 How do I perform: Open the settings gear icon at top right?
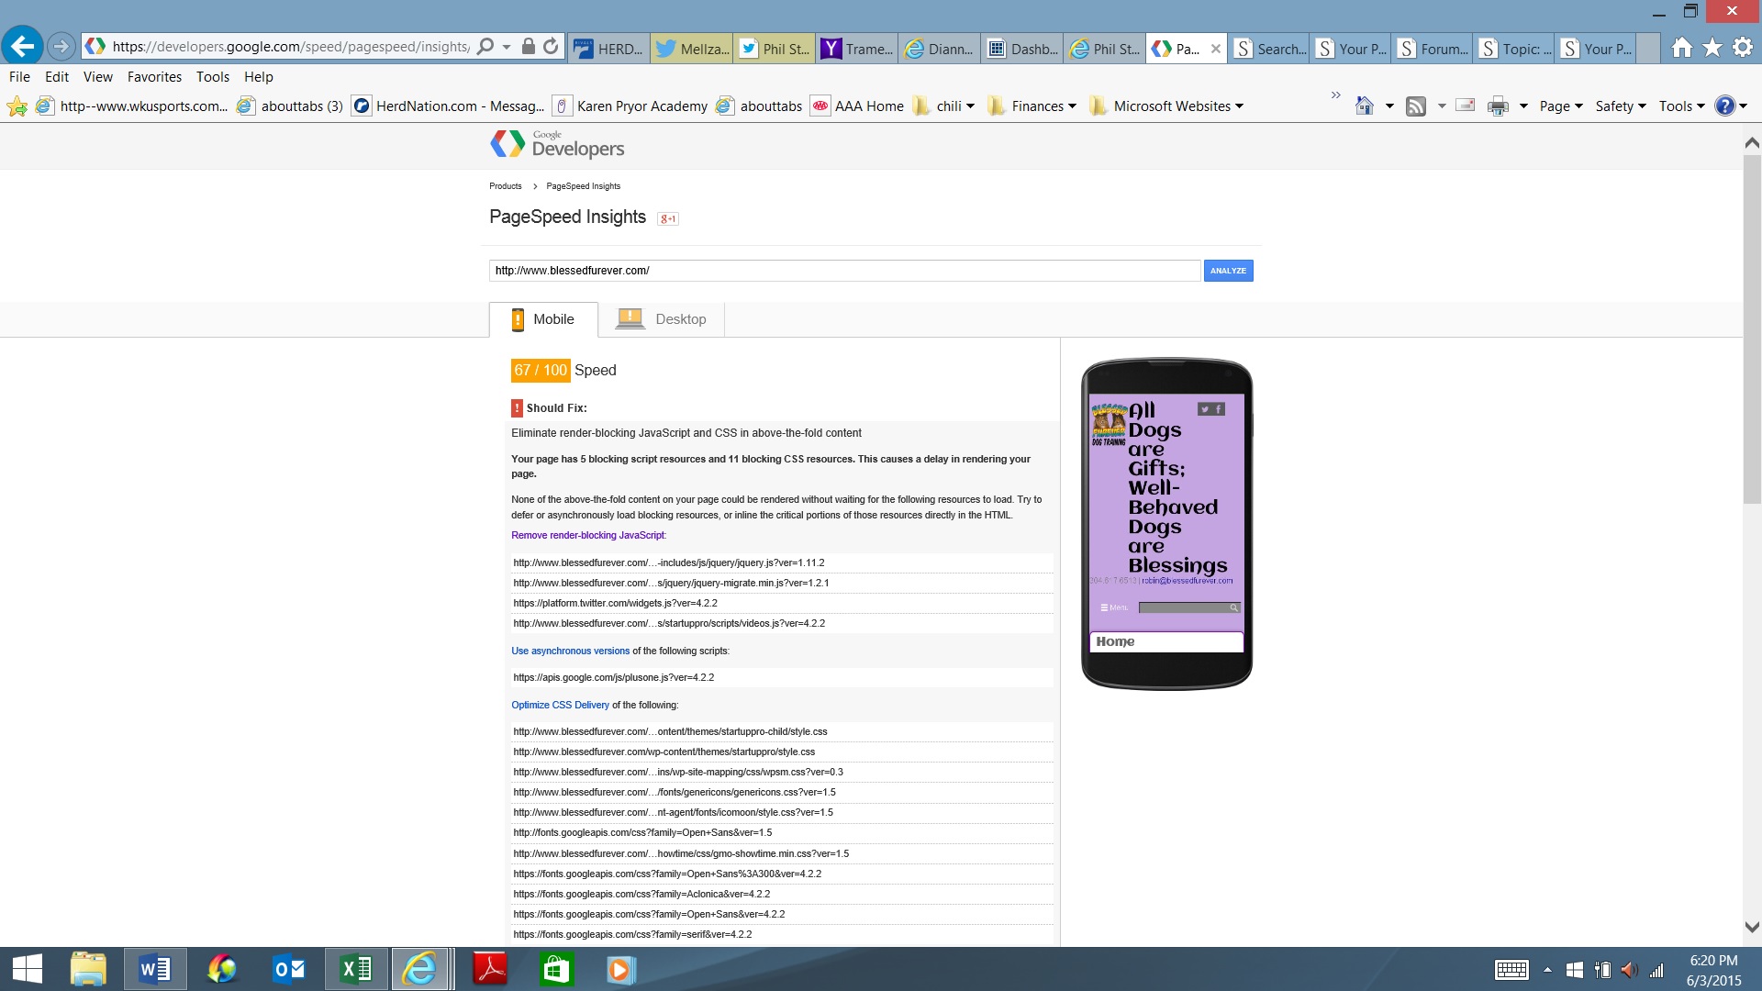pos(1743,48)
